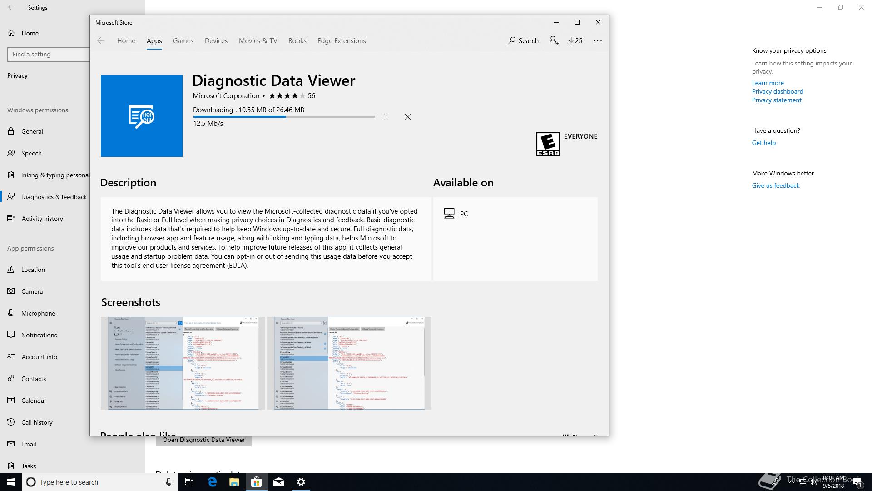Pause the Diagnostic Data Viewer download
872x491 pixels.
coord(386,117)
